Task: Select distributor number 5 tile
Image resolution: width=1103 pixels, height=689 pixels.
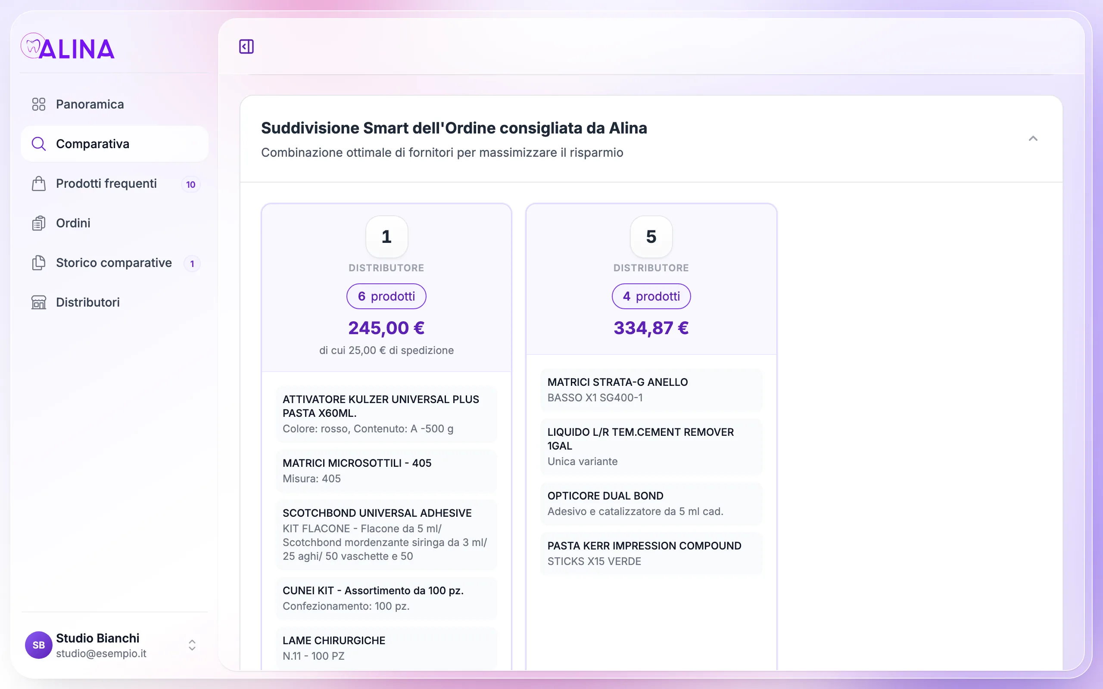Action: (x=651, y=236)
